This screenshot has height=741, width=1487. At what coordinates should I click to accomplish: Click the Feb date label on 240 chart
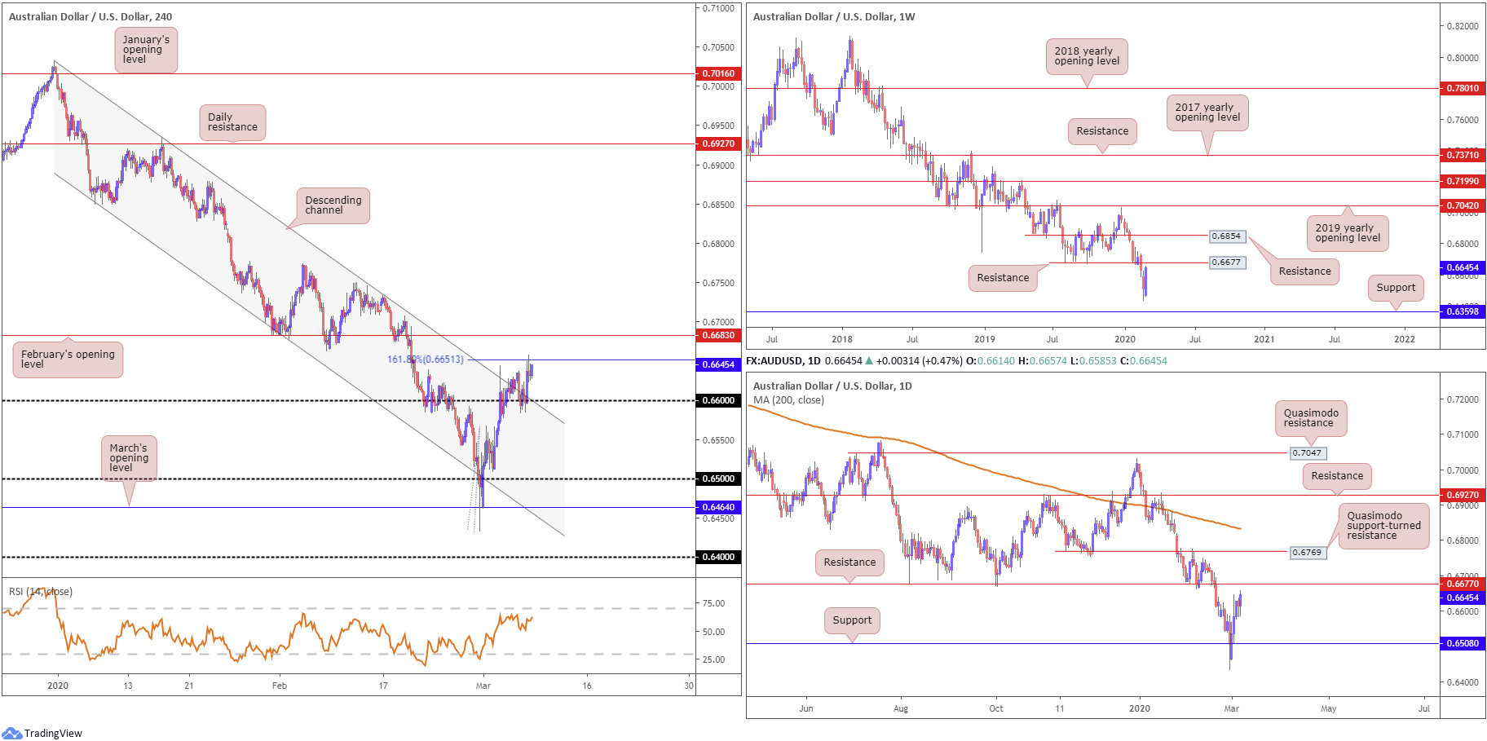click(280, 686)
